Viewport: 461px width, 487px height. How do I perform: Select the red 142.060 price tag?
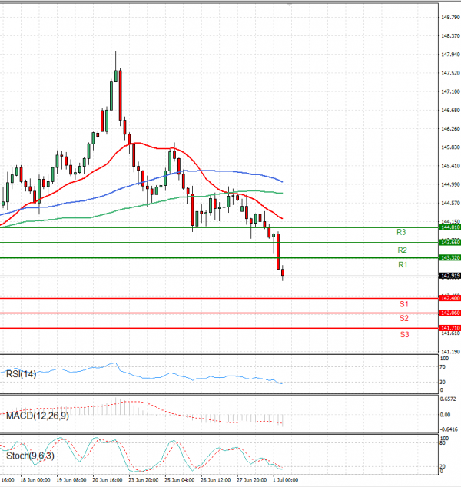[450, 313]
